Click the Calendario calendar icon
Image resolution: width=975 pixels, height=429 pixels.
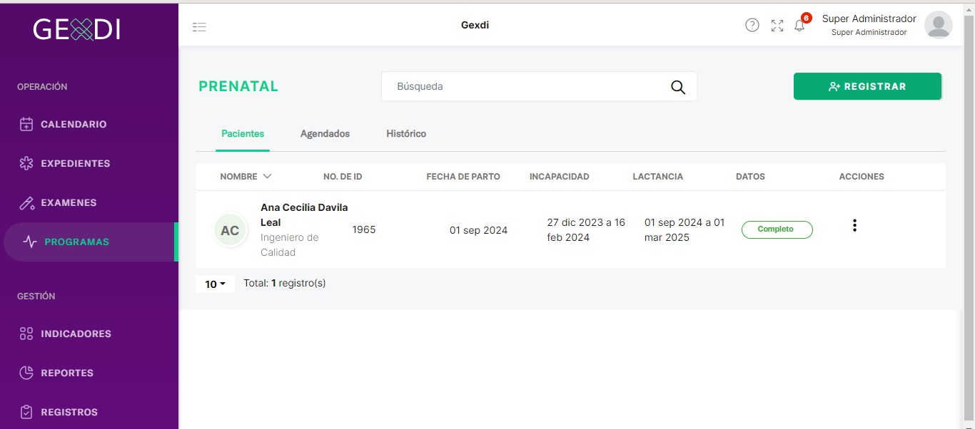[x=26, y=124]
